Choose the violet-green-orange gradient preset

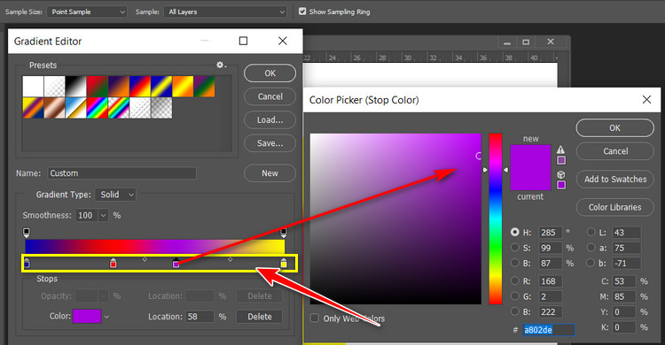pyautogui.click(x=205, y=87)
